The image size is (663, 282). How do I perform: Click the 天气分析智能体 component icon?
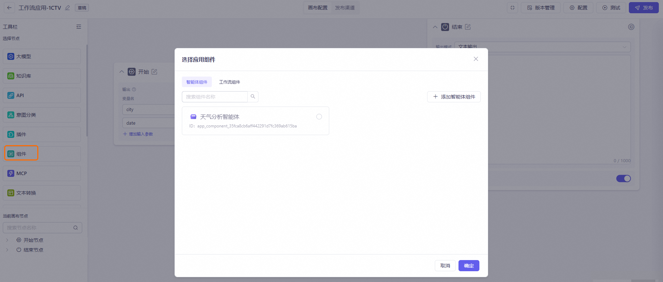click(193, 117)
